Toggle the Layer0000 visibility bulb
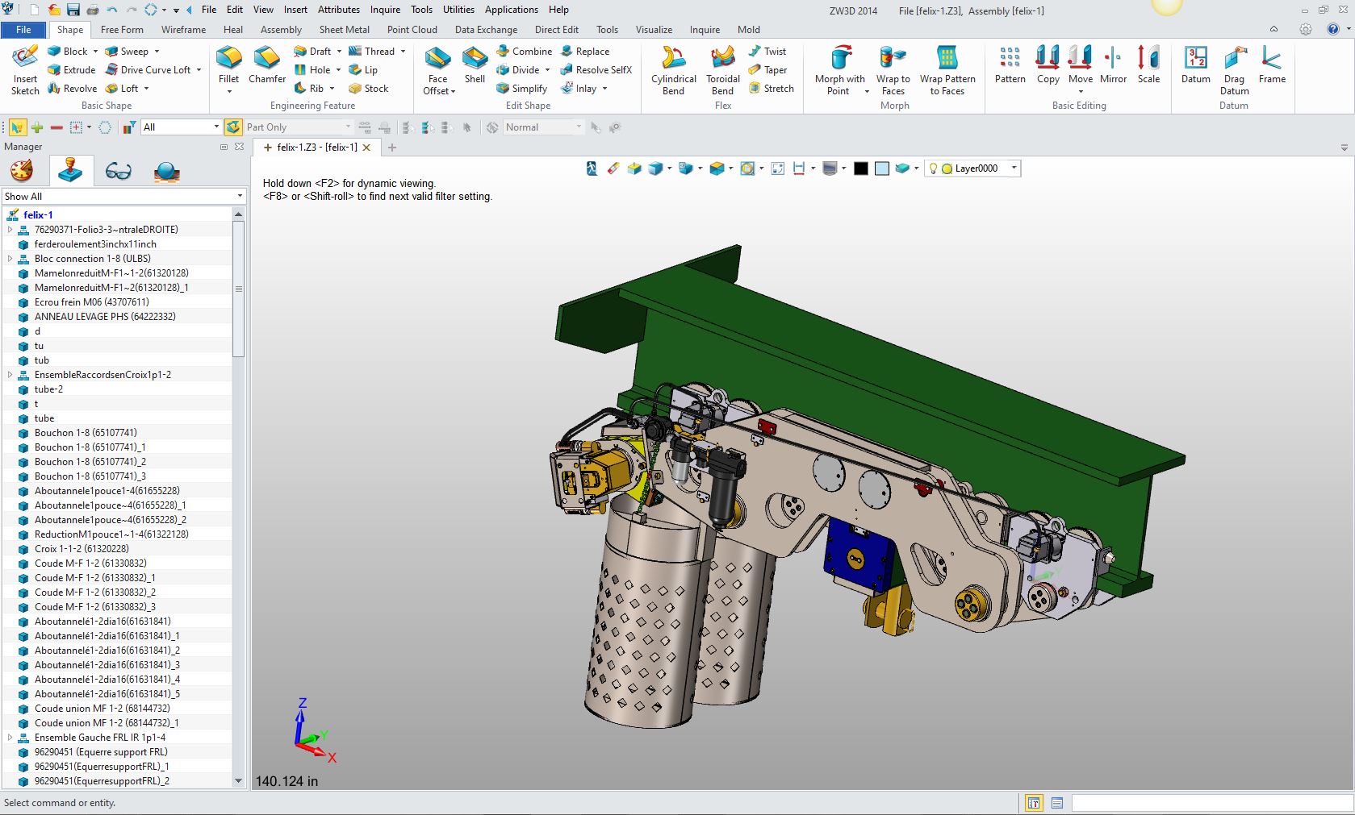1355x815 pixels. click(x=934, y=168)
